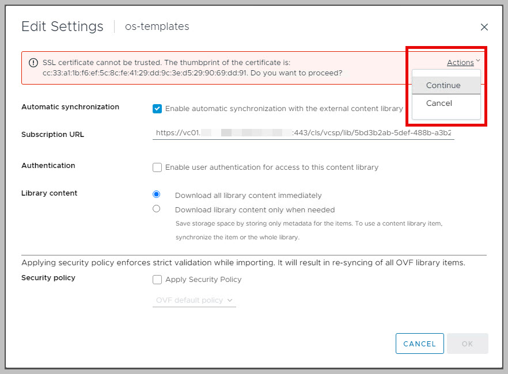This screenshot has width=508, height=374.
Task: Click the SSL warning exclamation icon
Action: click(33, 63)
